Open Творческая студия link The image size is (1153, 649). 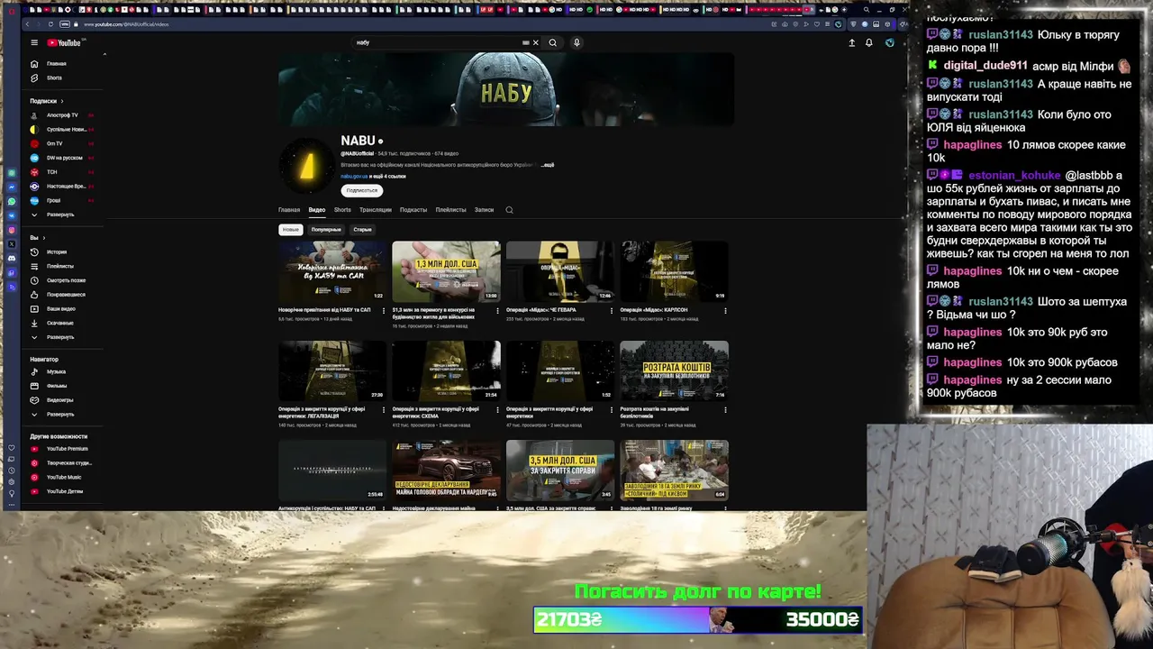(x=68, y=463)
